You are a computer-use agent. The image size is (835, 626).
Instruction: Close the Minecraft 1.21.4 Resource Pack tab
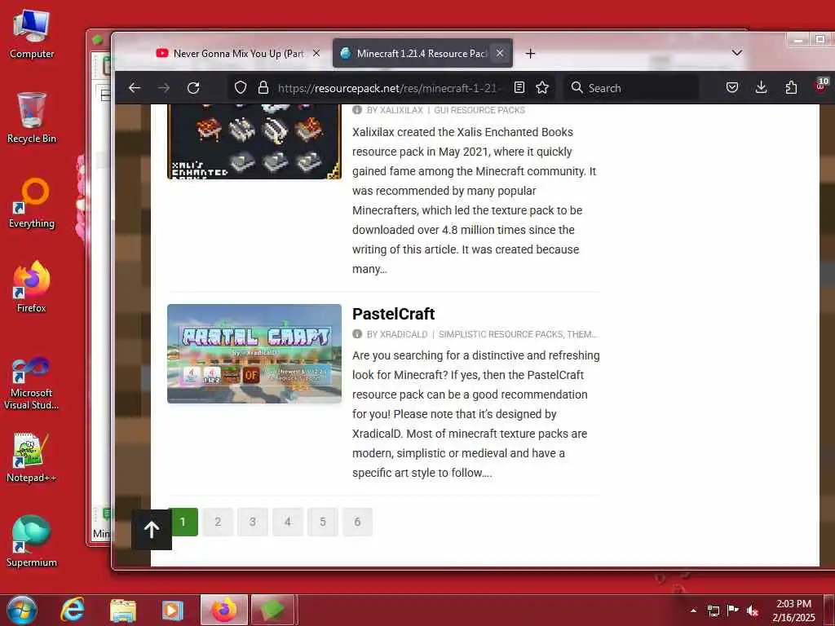(500, 53)
